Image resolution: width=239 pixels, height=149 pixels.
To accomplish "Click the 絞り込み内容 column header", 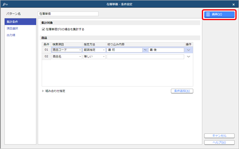I will (x=145, y=44).
